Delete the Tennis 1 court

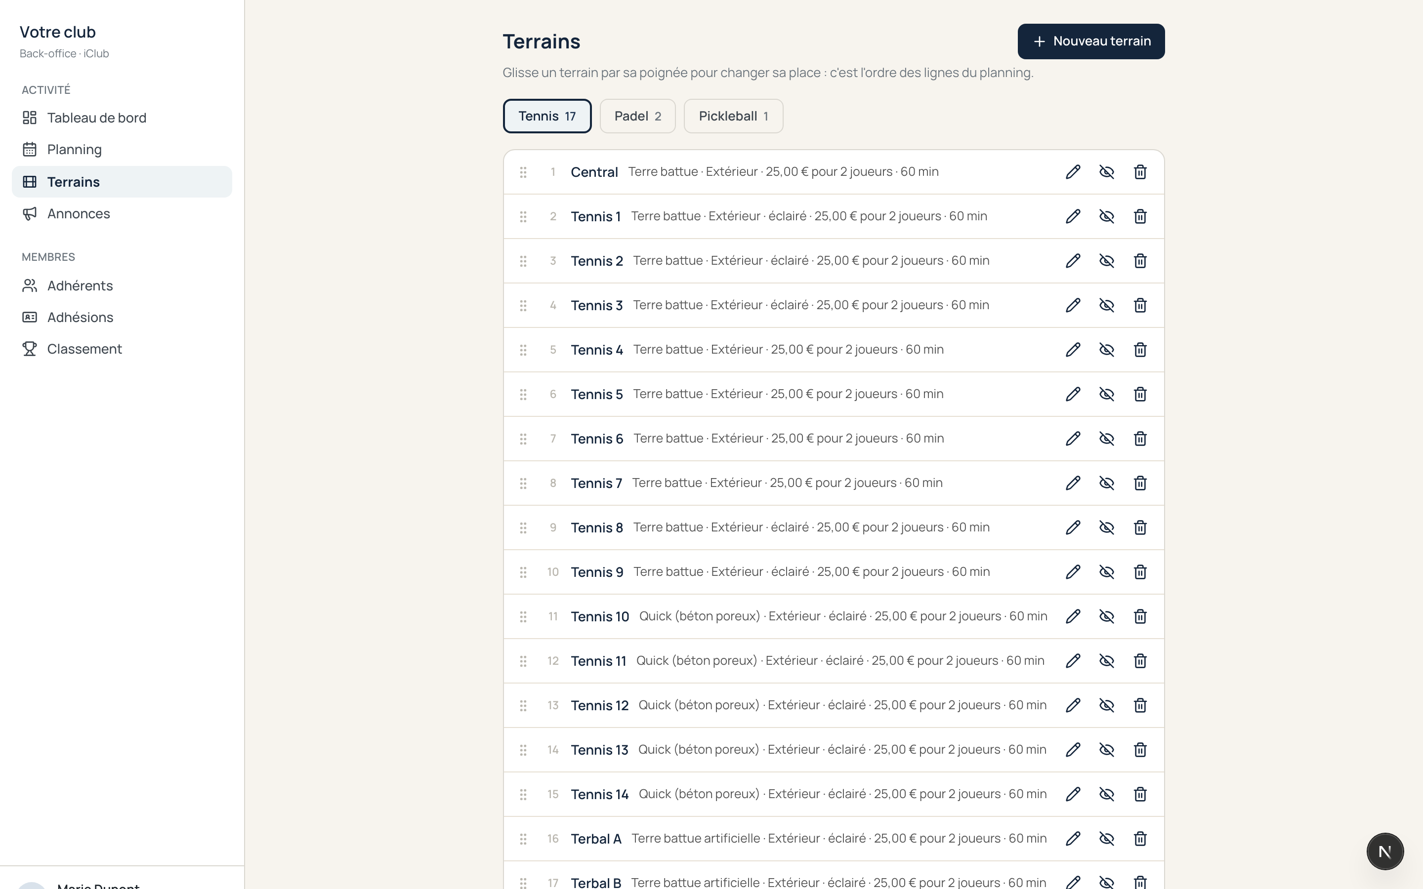[1139, 216]
